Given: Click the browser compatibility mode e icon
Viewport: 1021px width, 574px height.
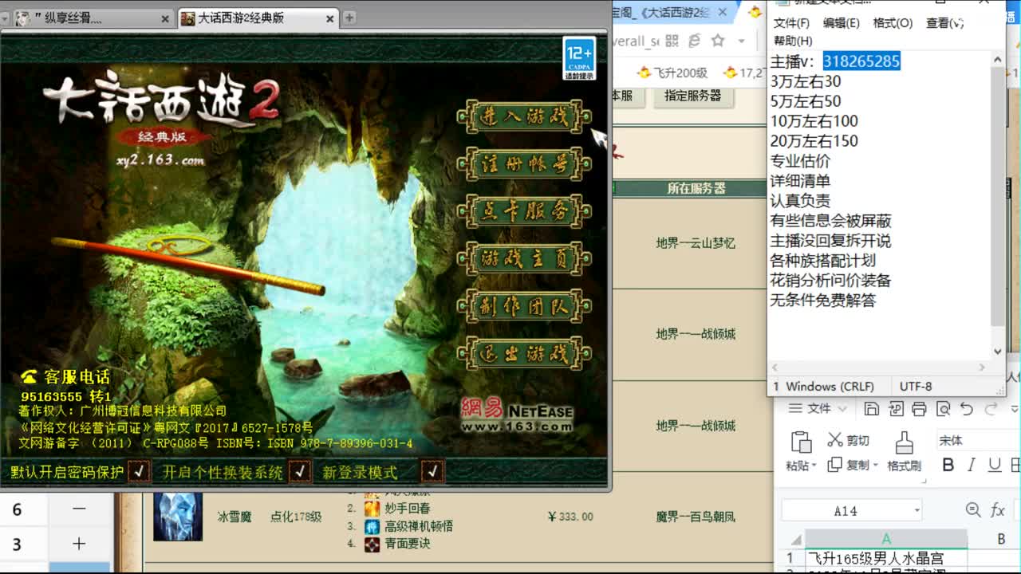Looking at the screenshot, I should click(694, 41).
